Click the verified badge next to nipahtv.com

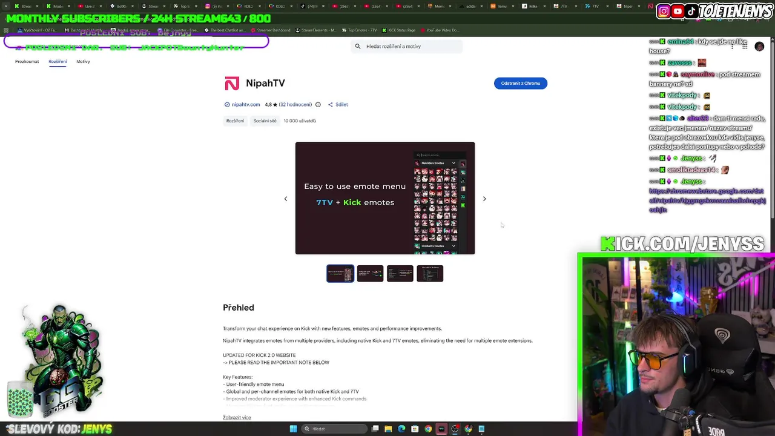[x=227, y=105]
